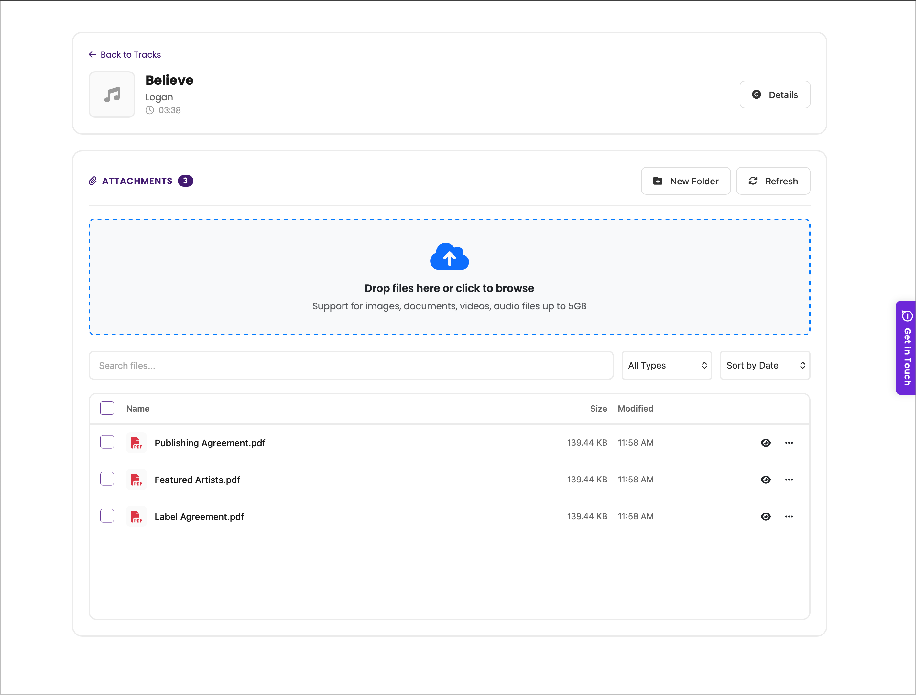Viewport: 916px width, 695px height.
Task: Click the Publishing Agreement PDF file icon
Action: 136,443
